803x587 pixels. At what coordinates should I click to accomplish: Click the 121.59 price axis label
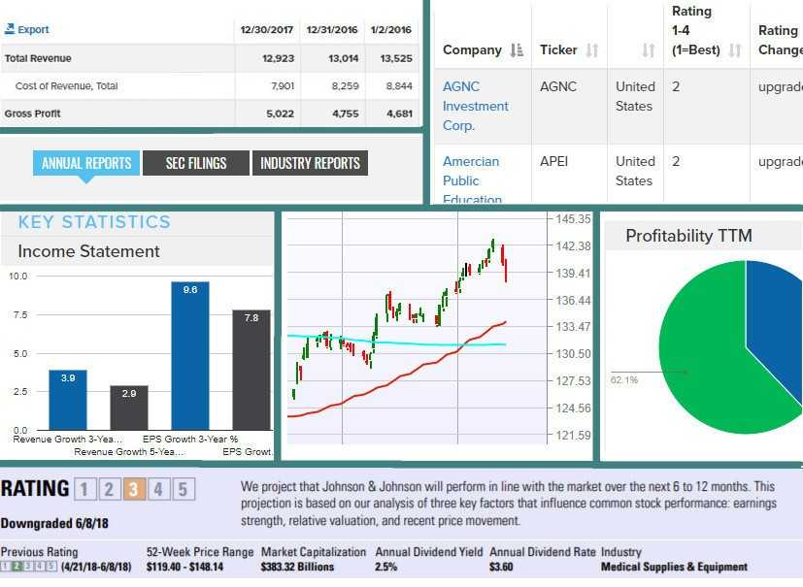tap(573, 436)
